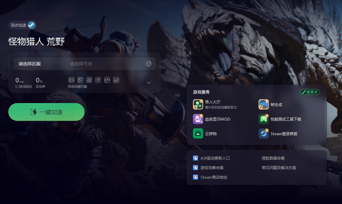342x204 pixels.
Task: Click the circles-swap engine icon
Action: coord(90,80)
